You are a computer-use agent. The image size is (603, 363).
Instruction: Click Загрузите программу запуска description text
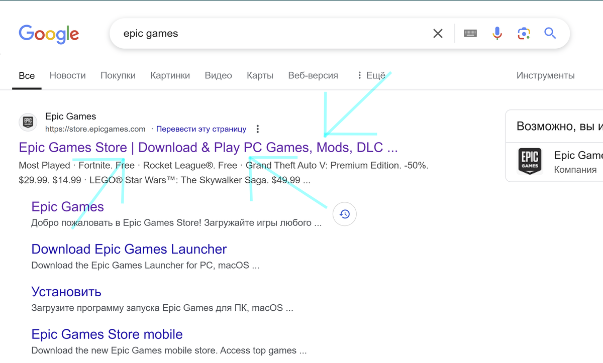tap(162, 308)
